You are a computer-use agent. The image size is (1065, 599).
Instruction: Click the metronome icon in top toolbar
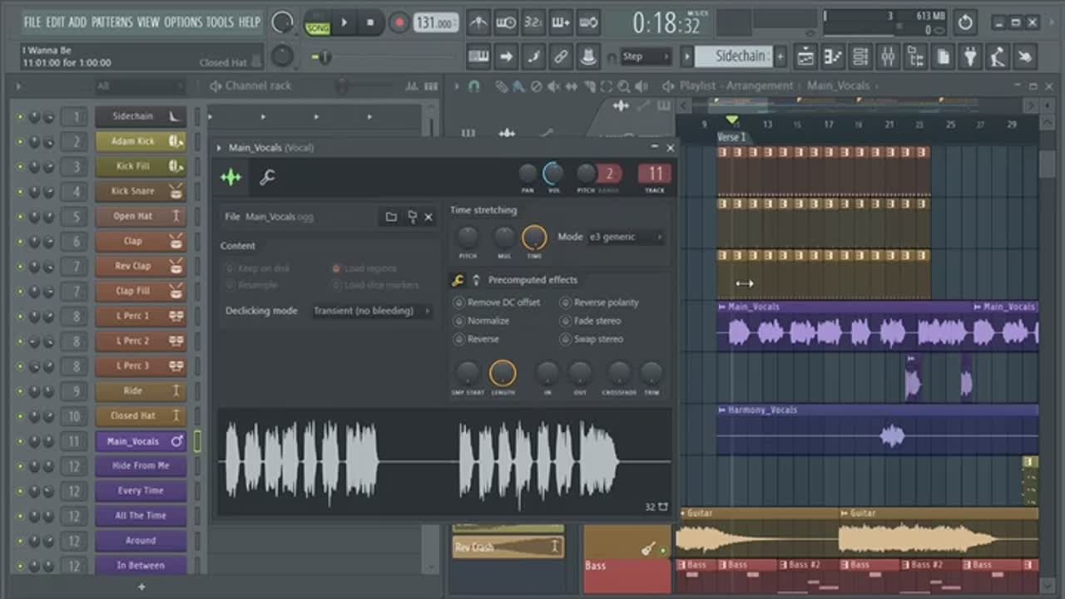click(x=478, y=22)
